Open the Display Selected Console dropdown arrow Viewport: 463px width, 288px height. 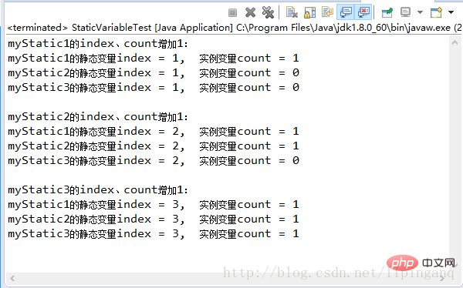420,12
